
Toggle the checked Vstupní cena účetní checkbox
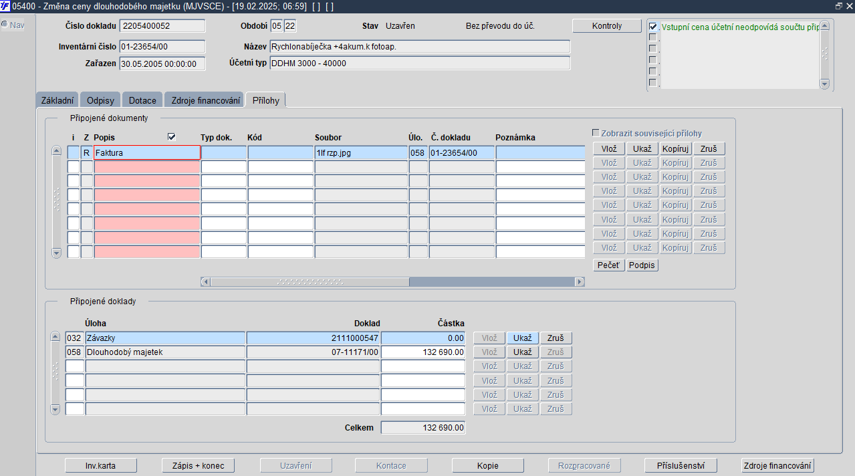coord(653,27)
